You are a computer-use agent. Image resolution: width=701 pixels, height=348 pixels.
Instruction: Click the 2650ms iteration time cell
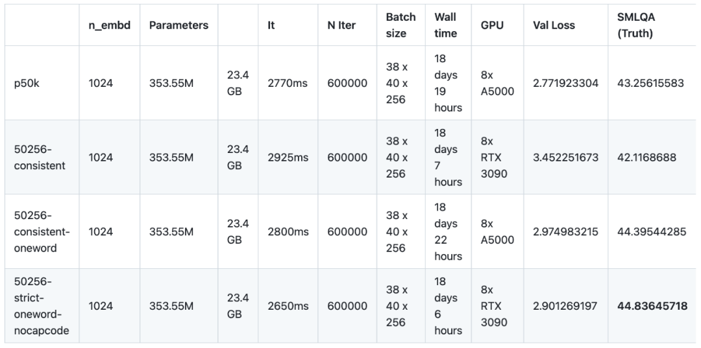(288, 306)
